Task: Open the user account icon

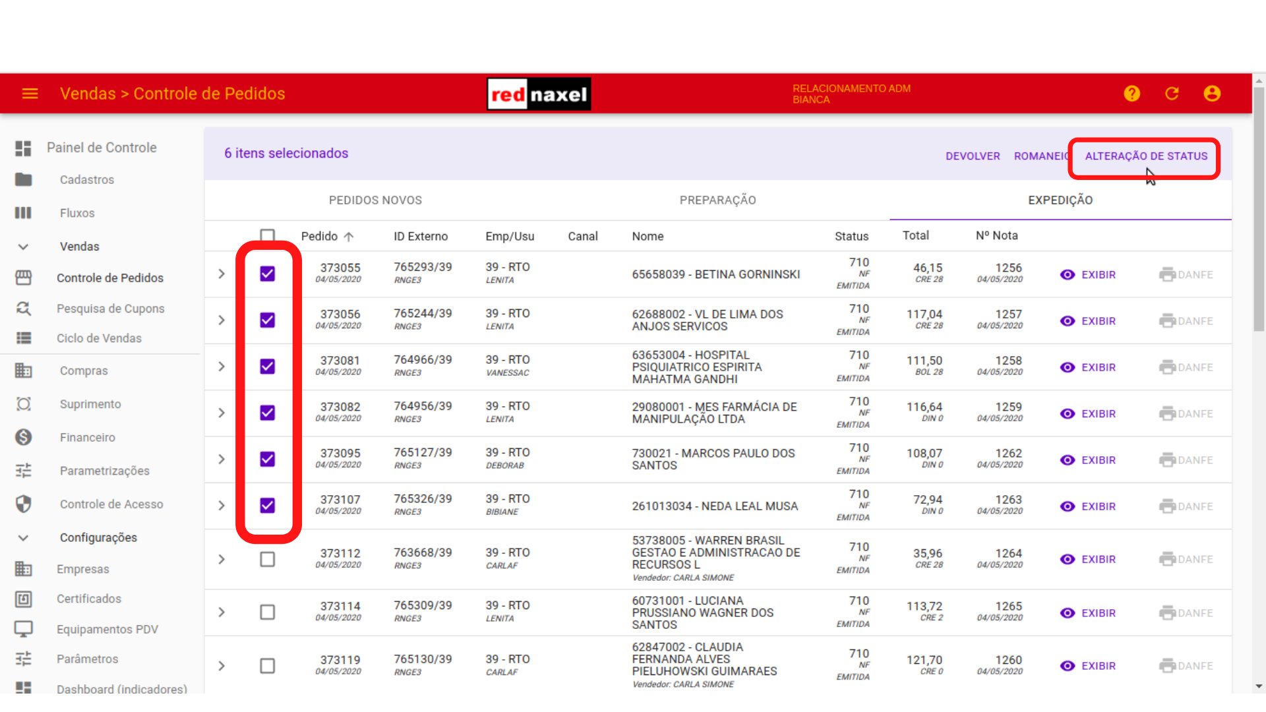Action: (1212, 94)
